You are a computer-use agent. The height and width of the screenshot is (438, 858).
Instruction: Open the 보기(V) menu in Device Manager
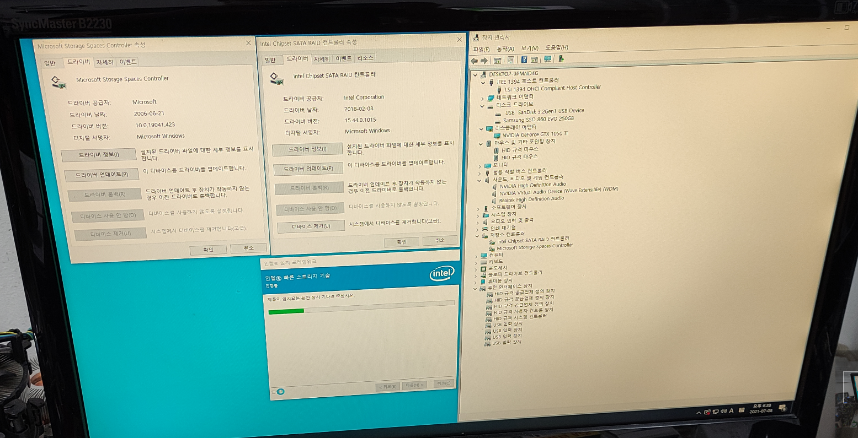tap(530, 48)
